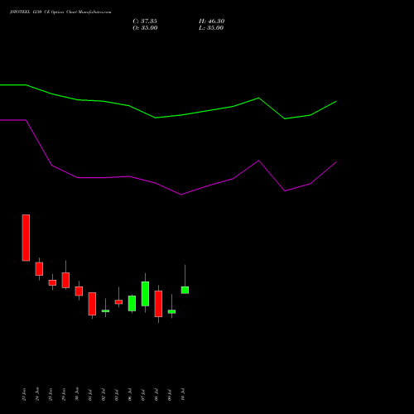Click the small red candle for 25 Jun
The width and height of the screenshot is (414, 414).
point(52,282)
